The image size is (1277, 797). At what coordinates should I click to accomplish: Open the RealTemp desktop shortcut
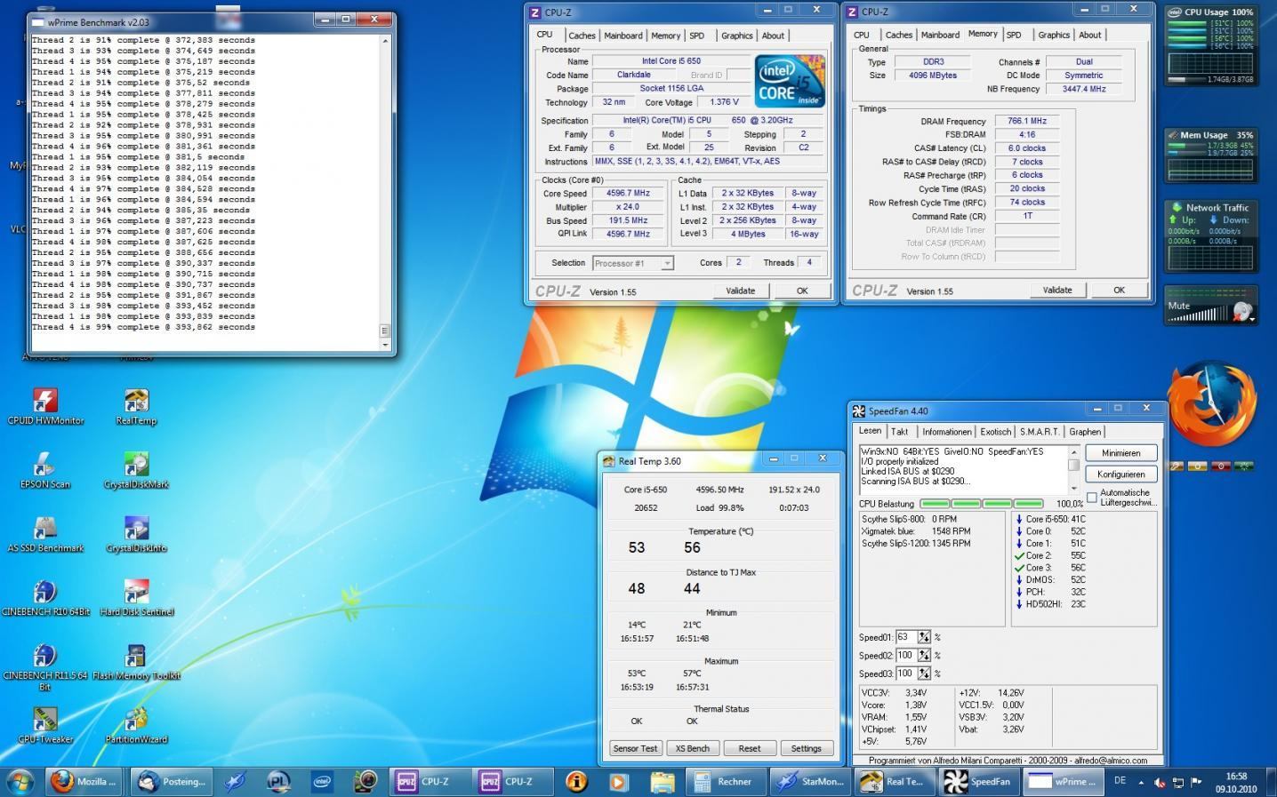tap(136, 407)
